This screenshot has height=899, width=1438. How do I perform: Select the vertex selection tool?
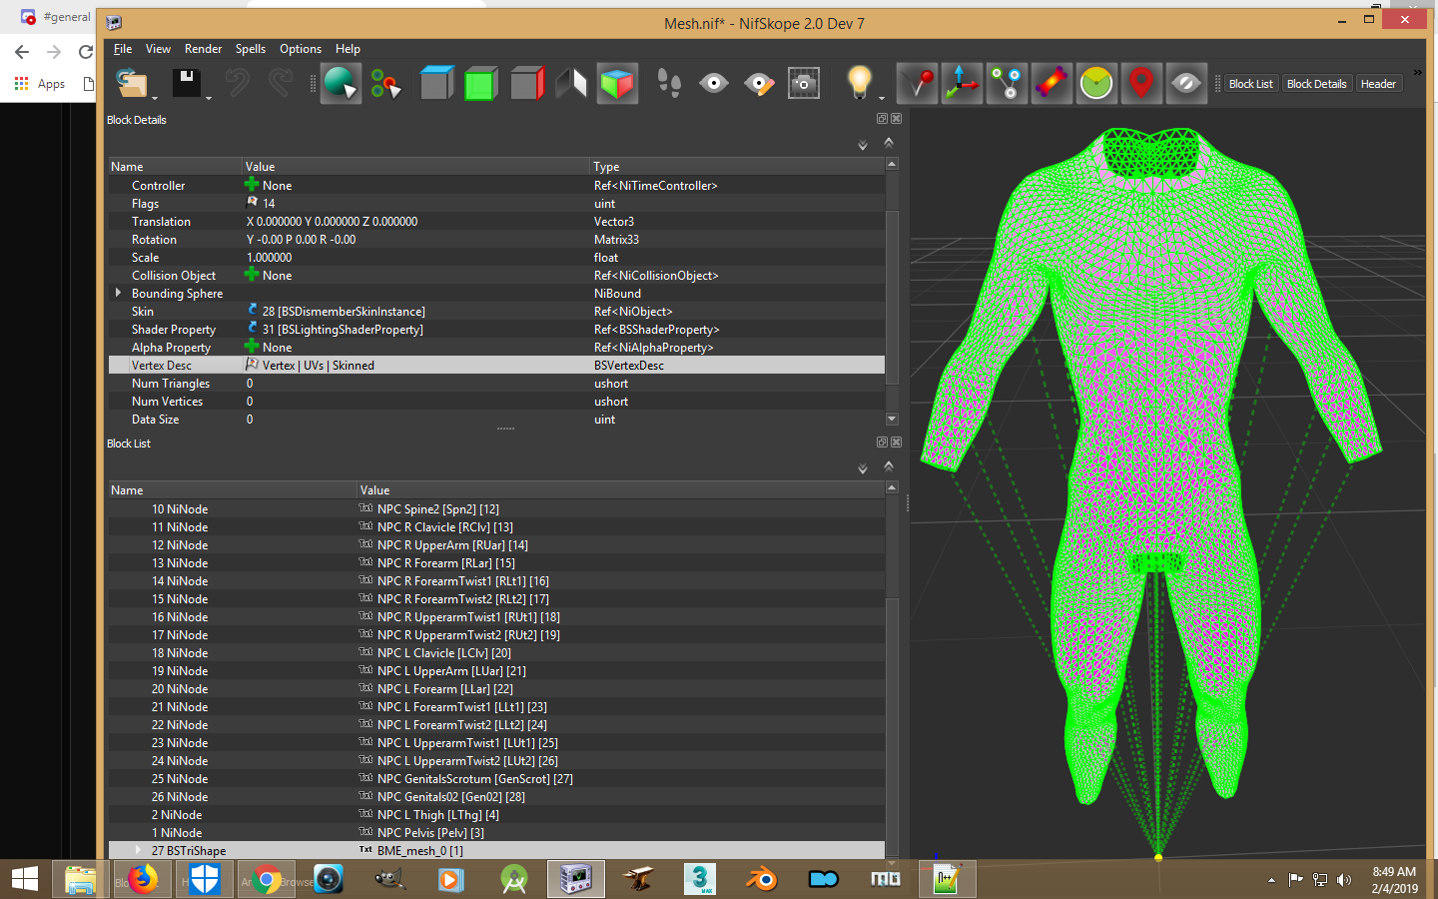(x=385, y=83)
